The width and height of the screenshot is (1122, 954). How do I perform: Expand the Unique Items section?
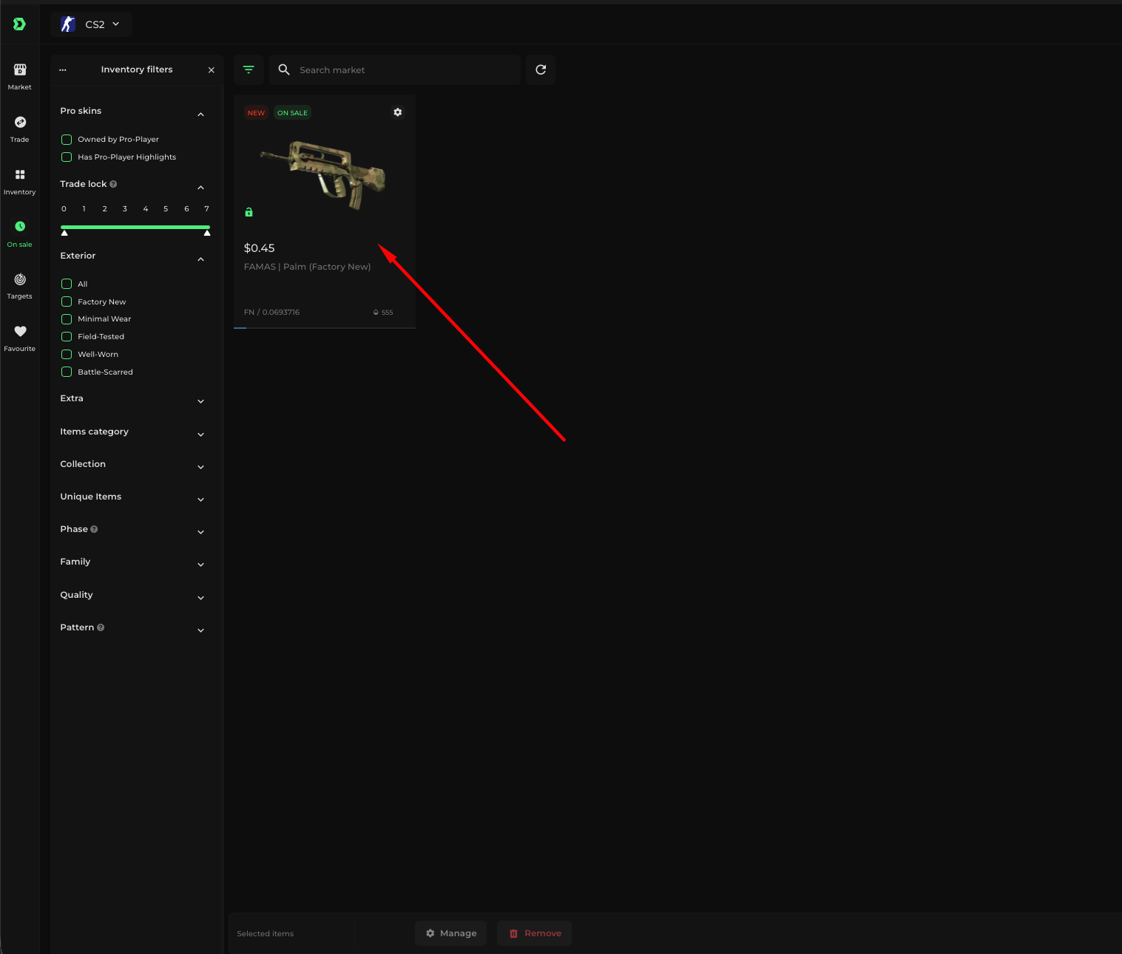(x=201, y=500)
